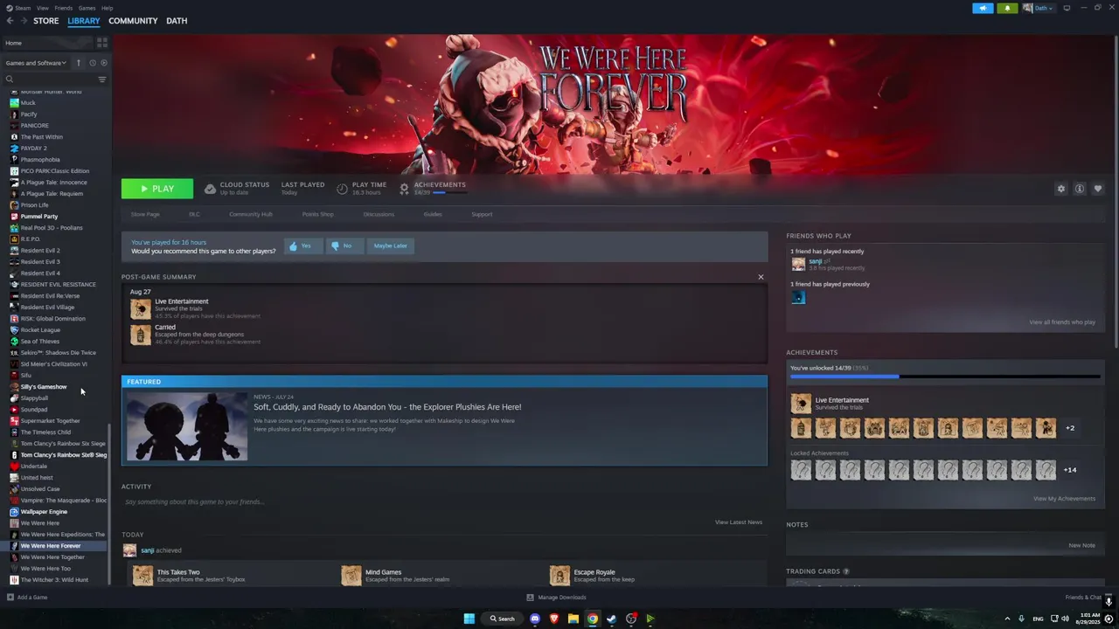
Task: Open game settings gear icon
Action: click(1061, 189)
